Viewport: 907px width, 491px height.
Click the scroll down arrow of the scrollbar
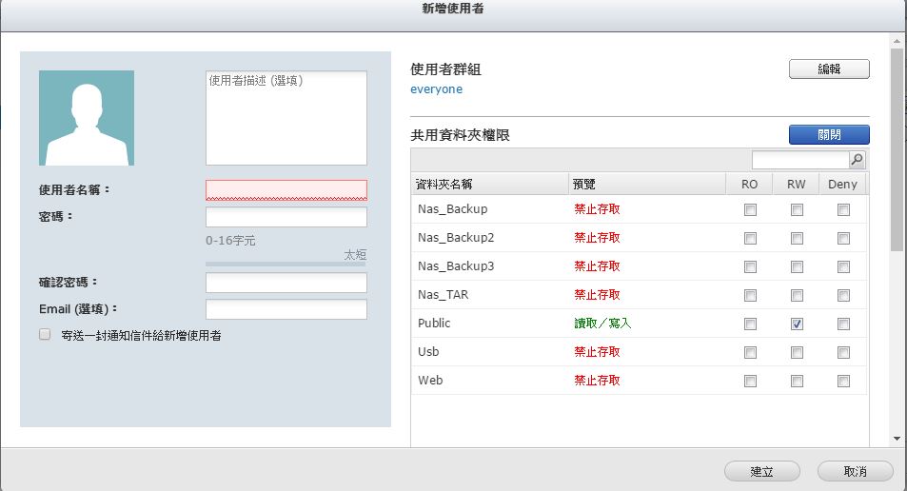pos(897,439)
